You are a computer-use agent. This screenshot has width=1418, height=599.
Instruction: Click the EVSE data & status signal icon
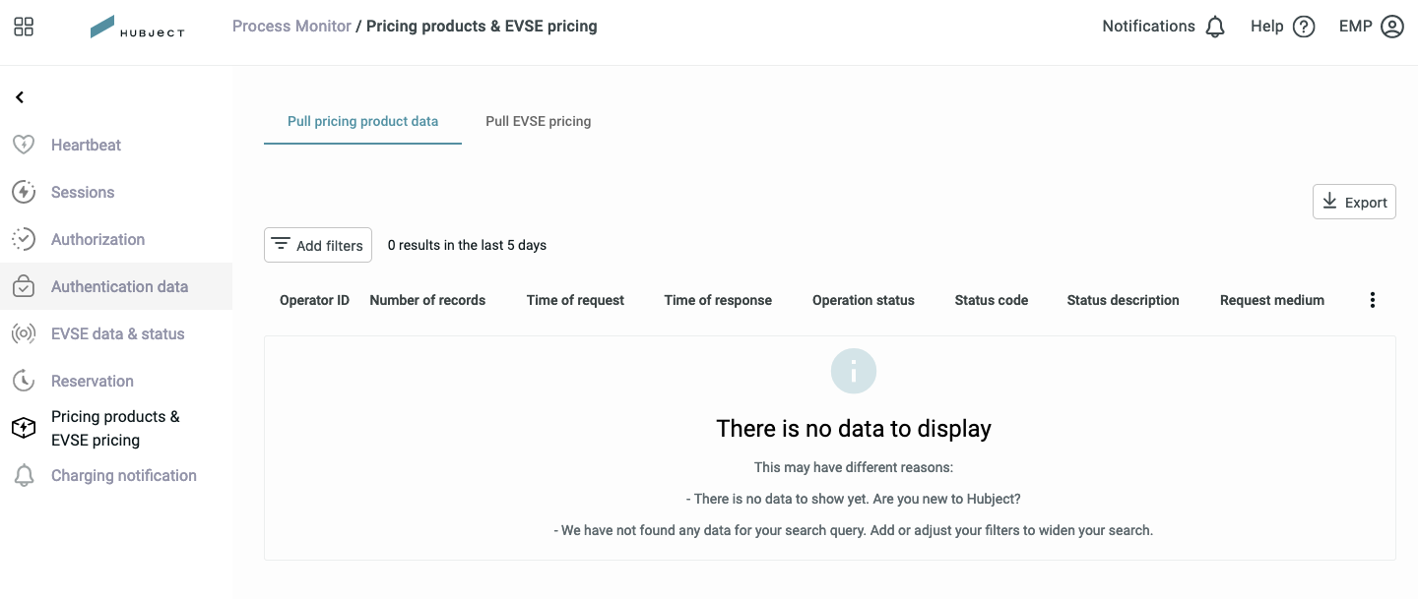click(x=24, y=333)
